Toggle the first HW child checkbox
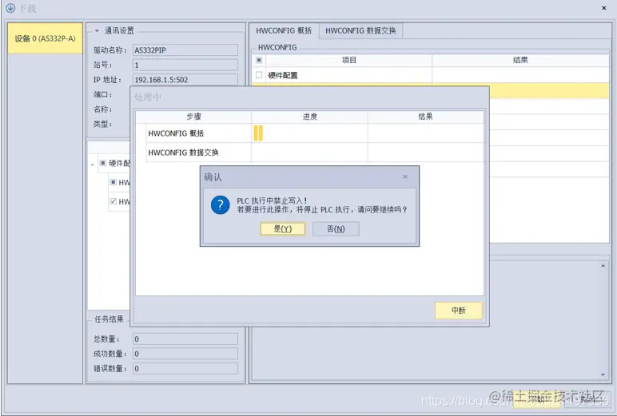Screen dimensions: 617x416 point(113,182)
